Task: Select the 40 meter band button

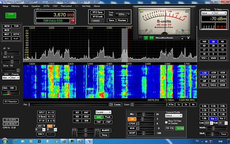Action: [204, 46]
